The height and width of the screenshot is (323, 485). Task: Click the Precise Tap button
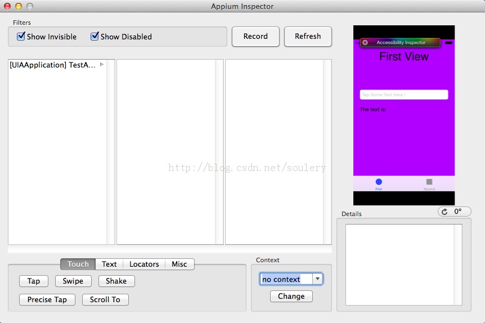(47, 299)
